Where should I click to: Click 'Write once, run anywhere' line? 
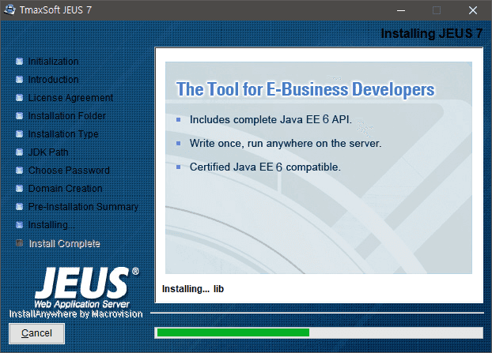tap(286, 144)
